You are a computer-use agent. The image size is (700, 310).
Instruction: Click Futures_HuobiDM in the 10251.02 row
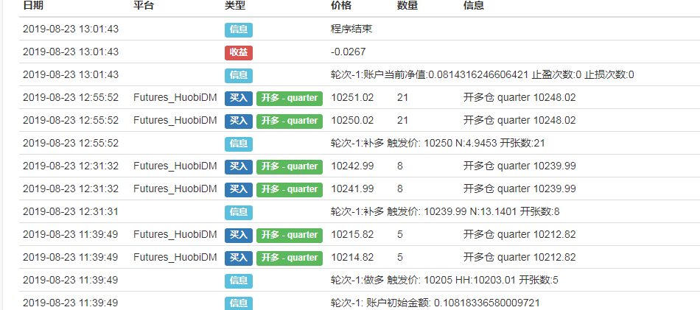tap(175, 98)
